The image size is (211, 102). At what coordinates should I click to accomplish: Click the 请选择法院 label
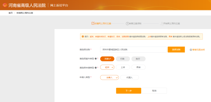coord(85,50)
